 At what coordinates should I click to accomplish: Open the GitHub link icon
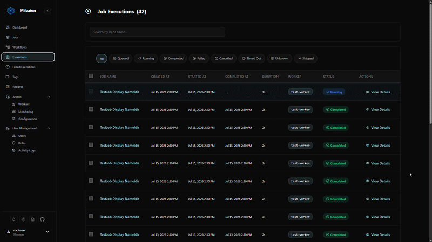(x=42, y=219)
